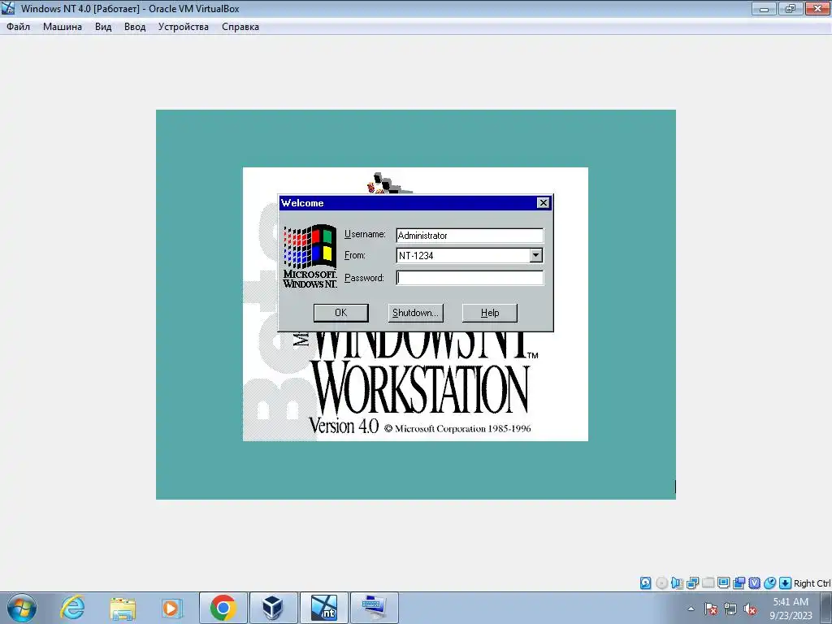Open Windows Explorer folder taskbar icon
Image resolution: width=832 pixels, height=624 pixels.
point(123,608)
